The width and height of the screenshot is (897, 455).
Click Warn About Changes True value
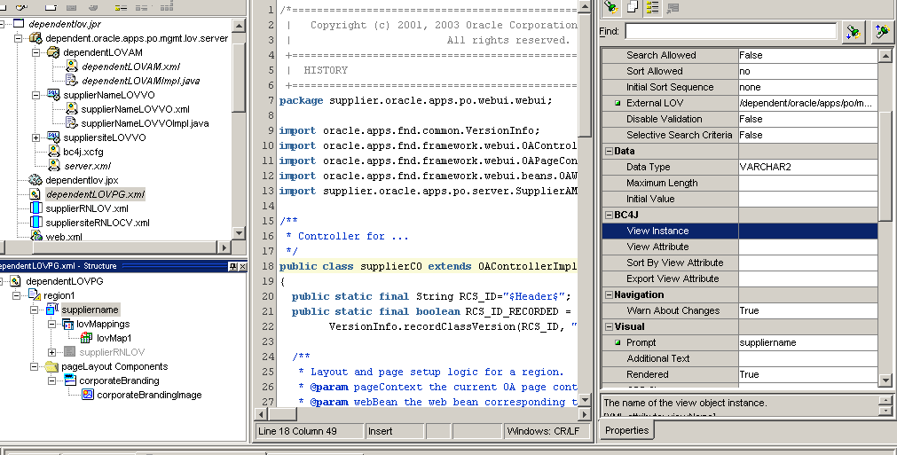(807, 310)
